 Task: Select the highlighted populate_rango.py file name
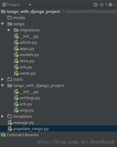[31, 129]
